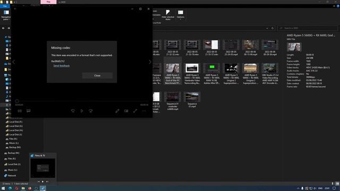The image size is (340, 191).
Task: Select the 2022-08-05 21-32-32.mkv file
Action: [172, 48]
